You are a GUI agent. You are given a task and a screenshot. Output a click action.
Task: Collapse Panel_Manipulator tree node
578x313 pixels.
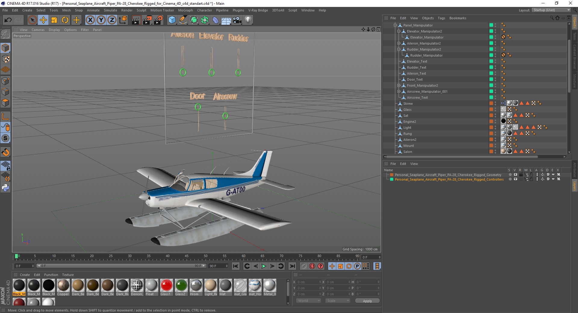(x=395, y=25)
